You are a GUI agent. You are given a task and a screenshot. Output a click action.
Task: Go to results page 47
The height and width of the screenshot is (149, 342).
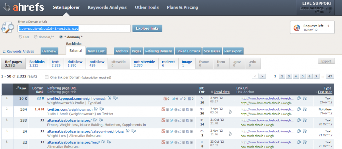[330, 76]
